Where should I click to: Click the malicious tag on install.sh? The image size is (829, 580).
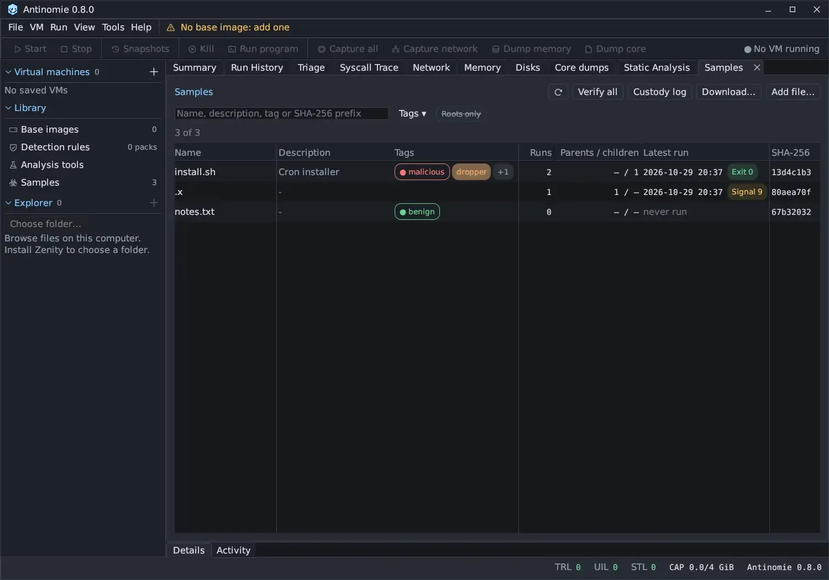(422, 172)
